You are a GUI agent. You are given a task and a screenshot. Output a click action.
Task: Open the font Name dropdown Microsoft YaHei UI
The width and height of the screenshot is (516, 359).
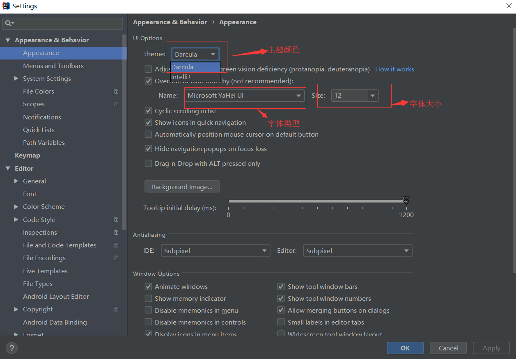245,96
